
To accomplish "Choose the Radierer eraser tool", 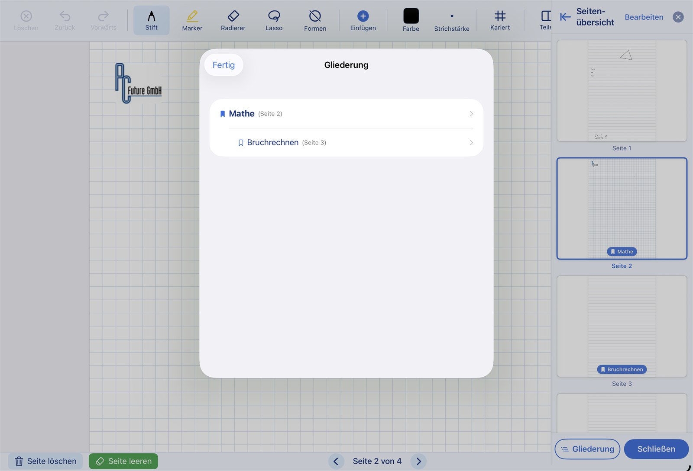I will click(233, 21).
